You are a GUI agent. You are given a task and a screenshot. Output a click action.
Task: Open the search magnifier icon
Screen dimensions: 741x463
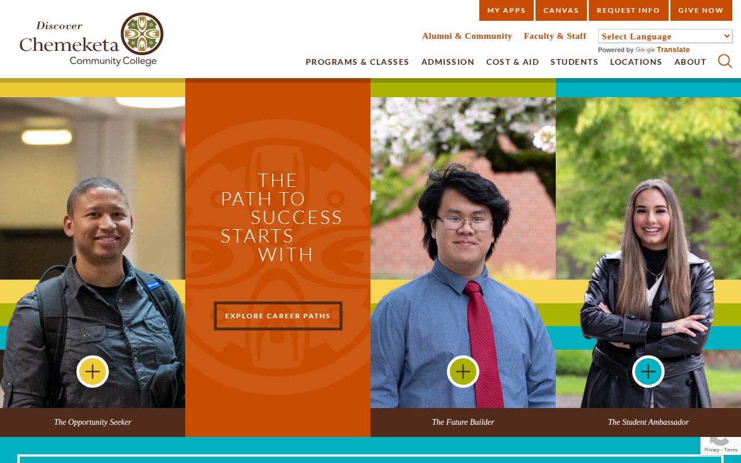725,61
